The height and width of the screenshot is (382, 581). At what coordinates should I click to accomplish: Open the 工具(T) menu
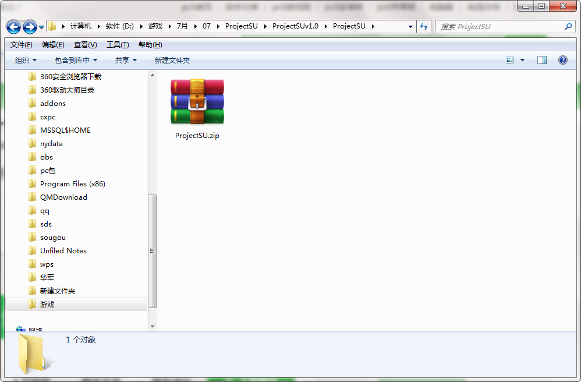(x=118, y=45)
